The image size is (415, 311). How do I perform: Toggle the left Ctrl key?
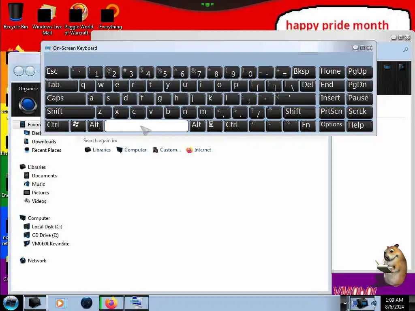coord(57,126)
